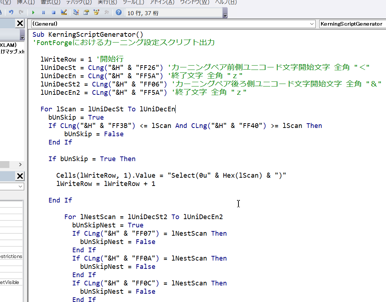This screenshot has height=302, width=386.
Task: Click the blue Help question mark icon
Action: pos(118,13)
